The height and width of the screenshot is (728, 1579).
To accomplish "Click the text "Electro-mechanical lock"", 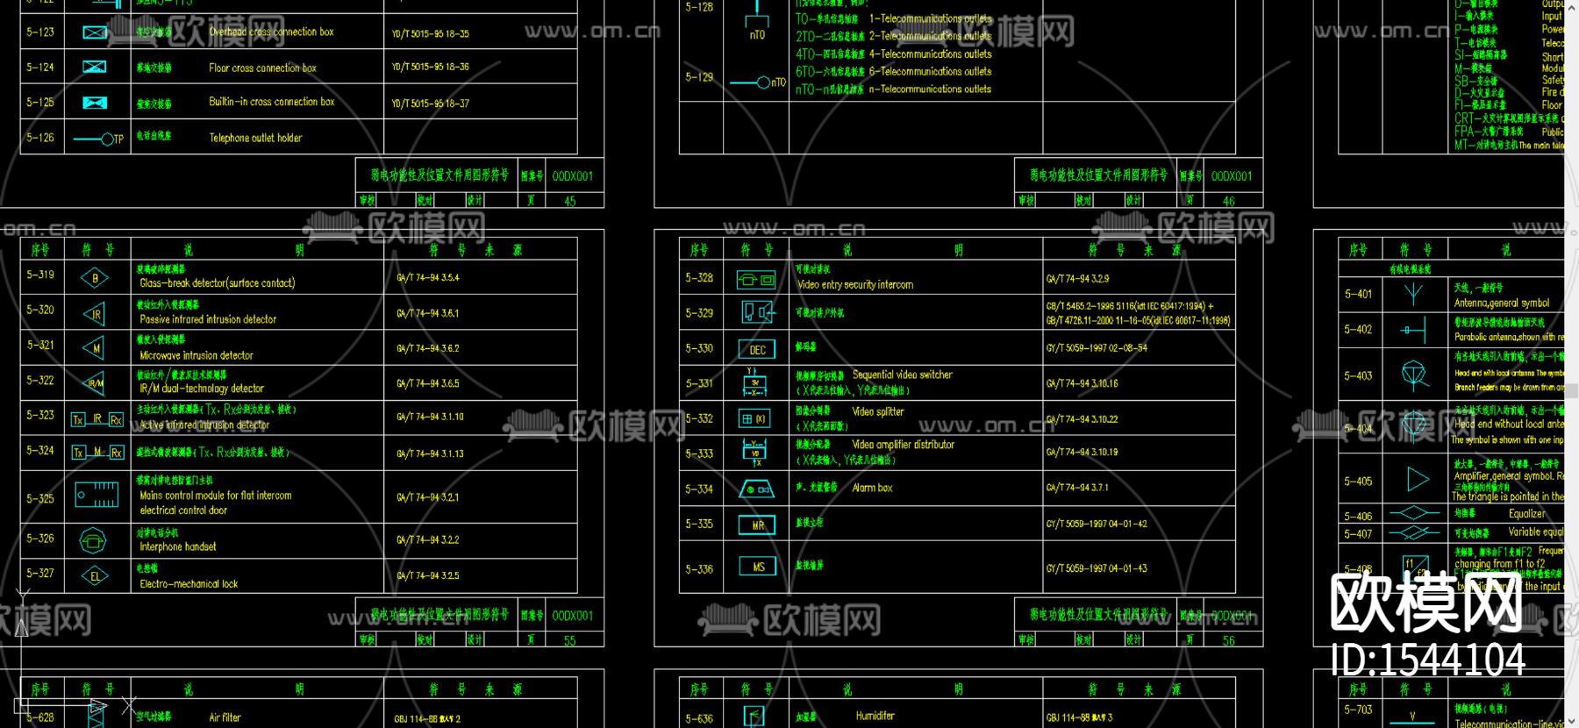I will [189, 583].
